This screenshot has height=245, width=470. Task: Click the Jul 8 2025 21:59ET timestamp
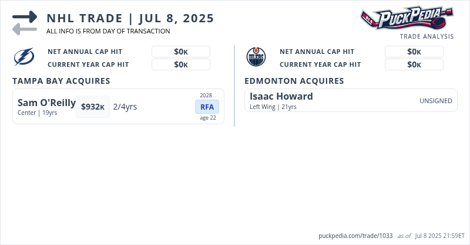point(439,236)
